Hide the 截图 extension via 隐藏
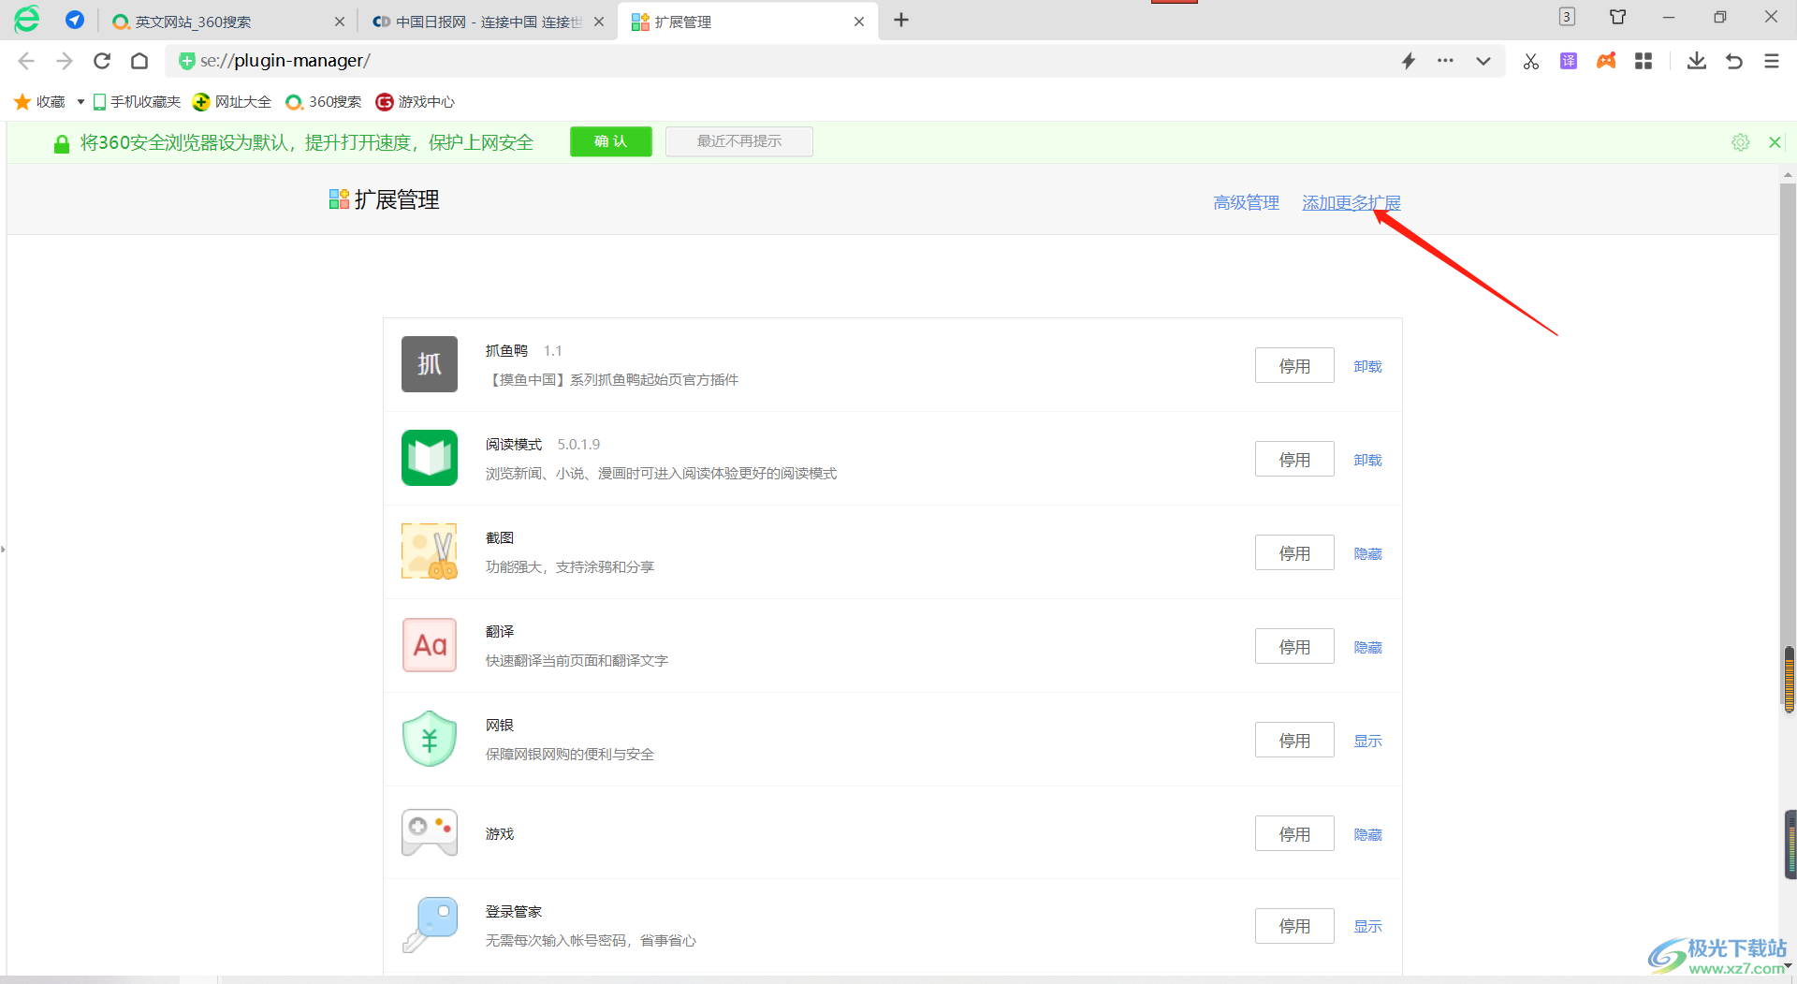This screenshot has height=984, width=1797. coord(1367,553)
